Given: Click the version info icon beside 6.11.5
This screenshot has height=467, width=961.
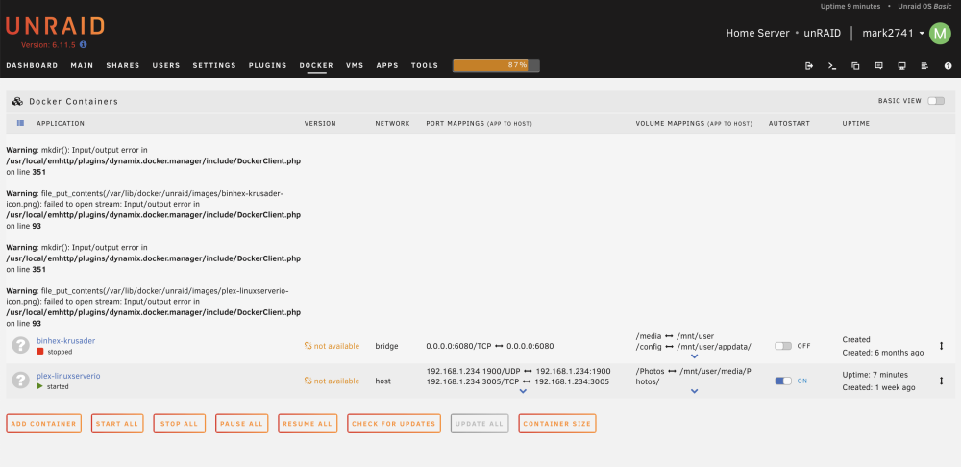Looking at the screenshot, I should coord(84,45).
